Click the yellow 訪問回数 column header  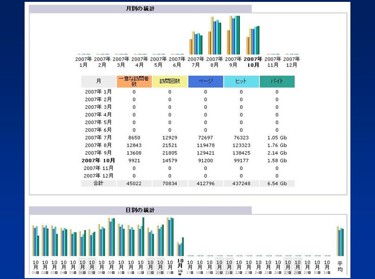170,82
